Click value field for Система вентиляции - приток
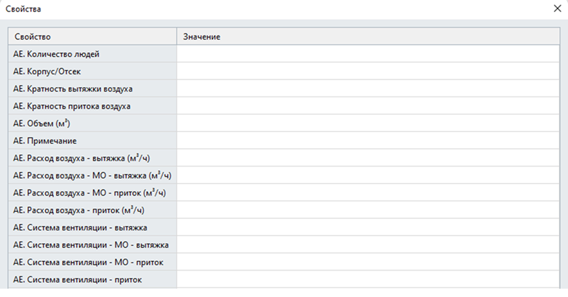Image resolution: width=568 pixels, height=297 pixels. coord(368,279)
